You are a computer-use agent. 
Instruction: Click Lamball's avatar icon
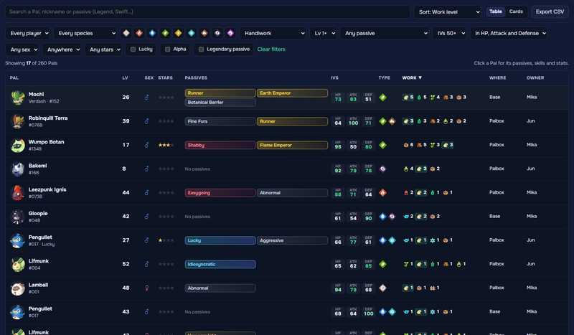pyautogui.click(x=17, y=288)
